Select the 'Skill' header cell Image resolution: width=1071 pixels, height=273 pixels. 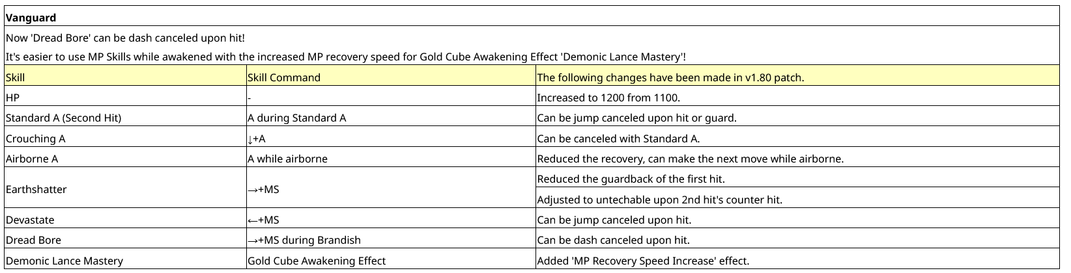(x=125, y=77)
